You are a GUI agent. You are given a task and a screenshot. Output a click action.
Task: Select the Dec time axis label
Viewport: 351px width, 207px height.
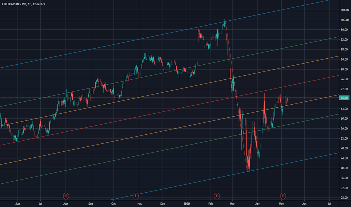163,204
